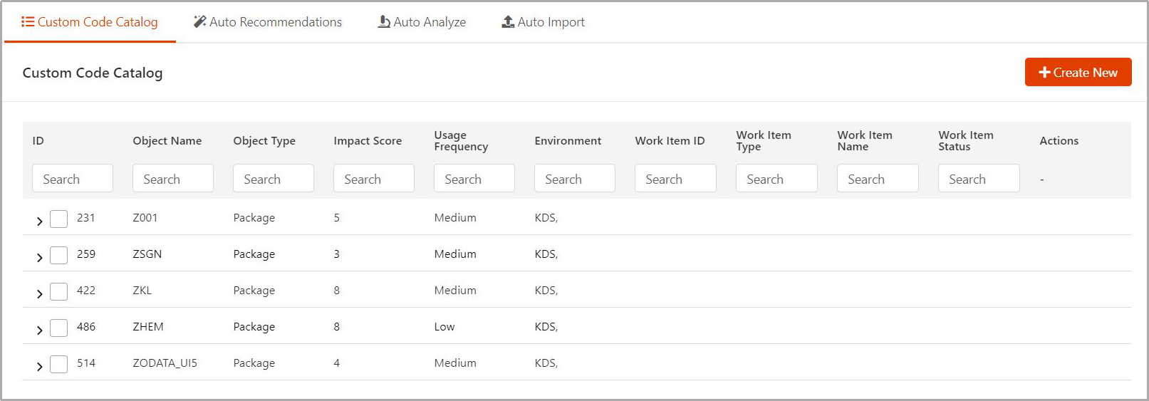Click the Environment column header
Screen dimensions: 1149x401
coord(568,141)
